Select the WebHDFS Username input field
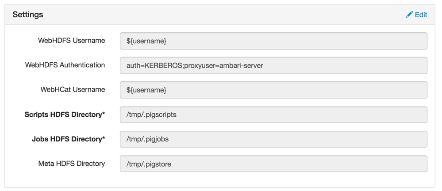442x191 pixels. (273, 41)
